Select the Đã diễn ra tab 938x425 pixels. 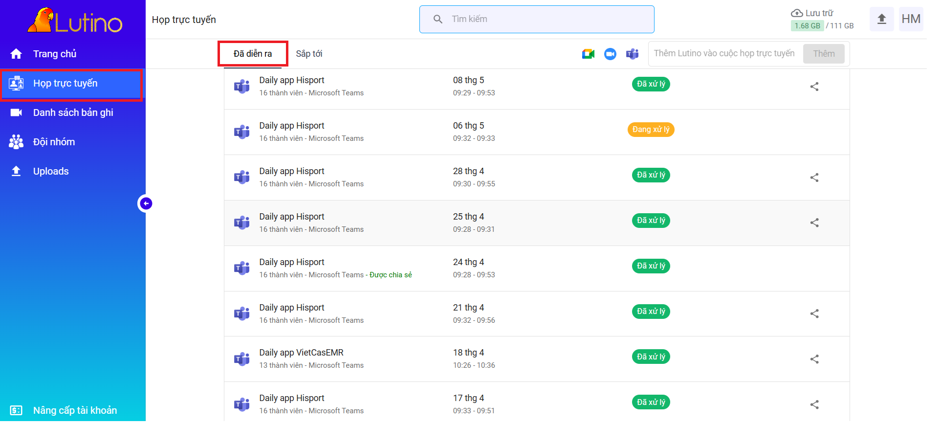tap(253, 54)
